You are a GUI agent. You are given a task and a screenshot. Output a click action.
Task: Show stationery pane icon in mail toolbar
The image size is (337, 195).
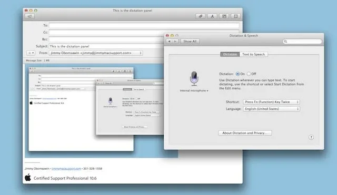point(236,16)
